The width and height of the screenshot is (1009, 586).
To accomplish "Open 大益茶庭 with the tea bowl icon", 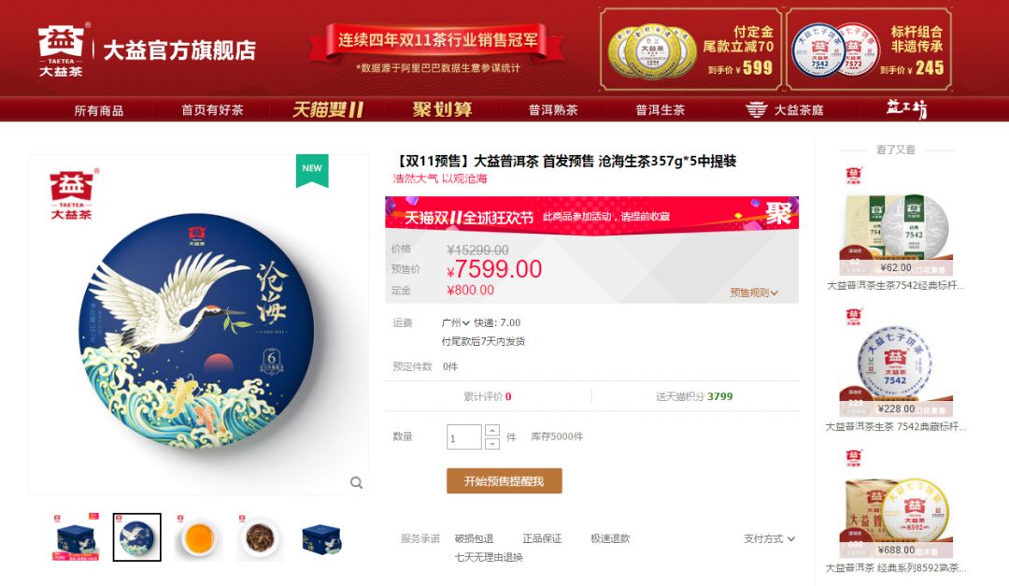I will 785,110.
